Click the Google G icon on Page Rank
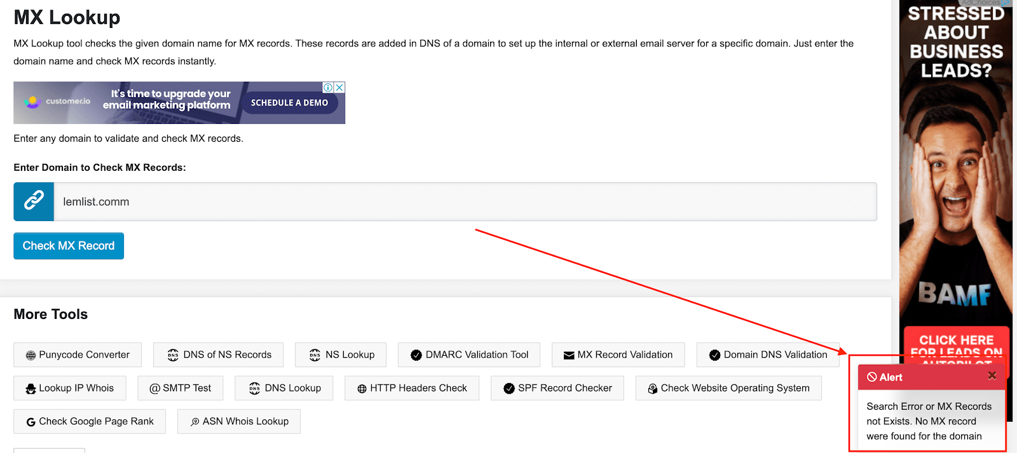 pos(31,422)
